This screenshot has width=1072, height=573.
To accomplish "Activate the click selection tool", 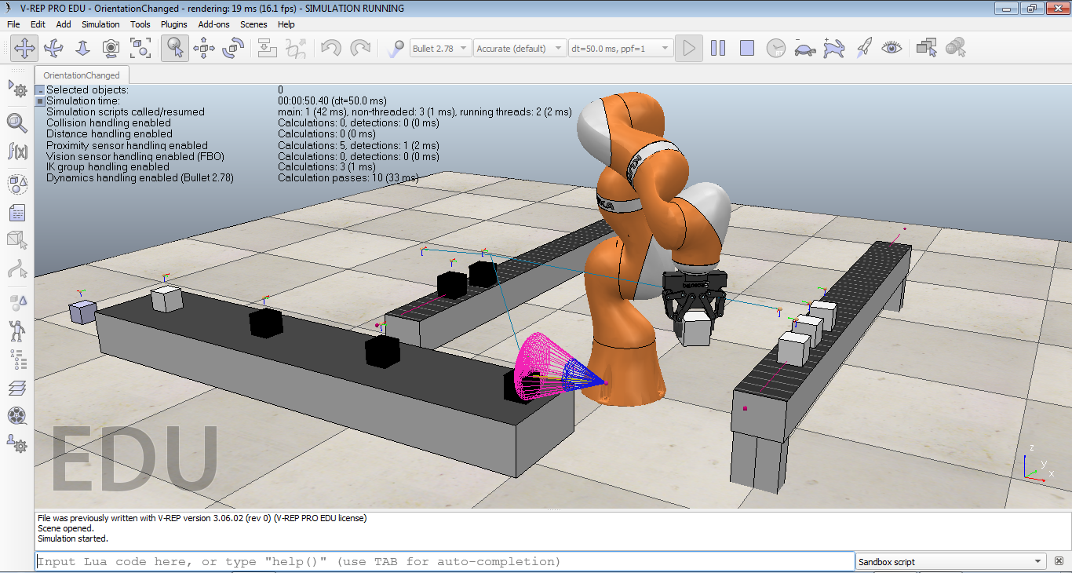I will [175, 48].
